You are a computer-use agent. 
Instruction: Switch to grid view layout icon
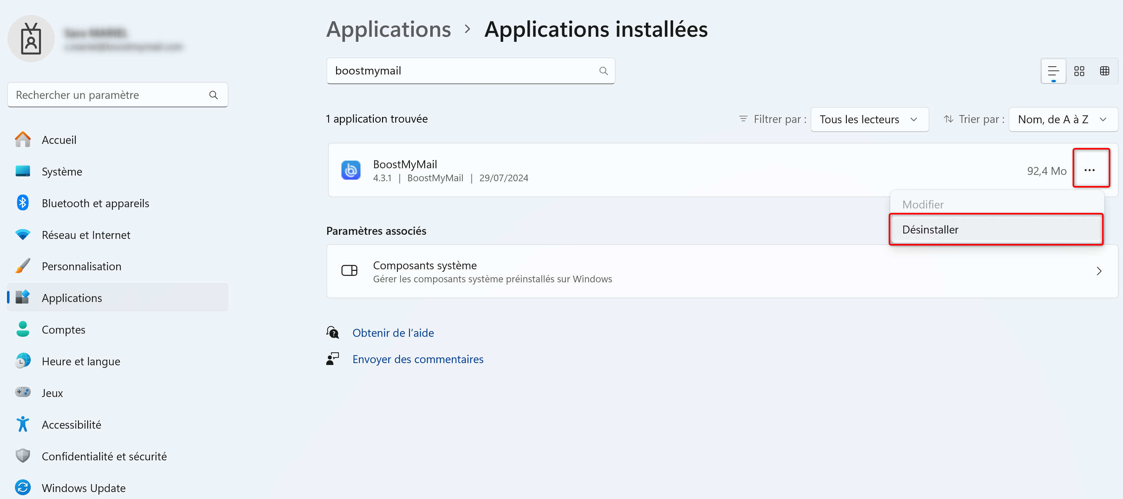1079,71
